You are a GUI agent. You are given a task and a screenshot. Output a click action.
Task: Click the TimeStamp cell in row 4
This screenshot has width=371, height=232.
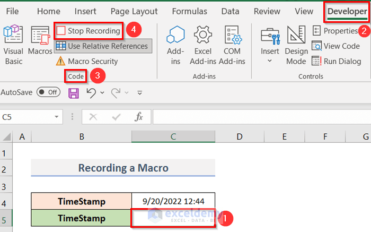pos(82,201)
